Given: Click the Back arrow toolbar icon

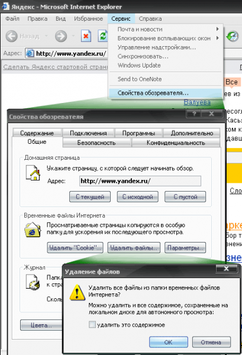Looking at the screenshot, I should point(11,36).
